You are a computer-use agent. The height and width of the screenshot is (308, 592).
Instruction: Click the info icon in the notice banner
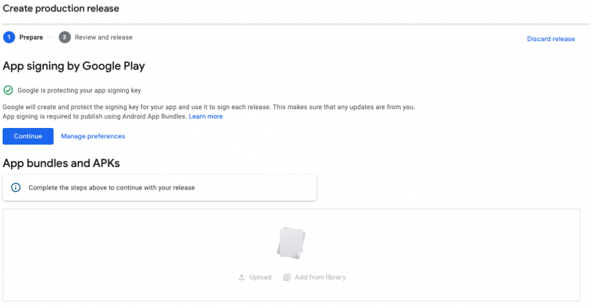tap(16, 188)
